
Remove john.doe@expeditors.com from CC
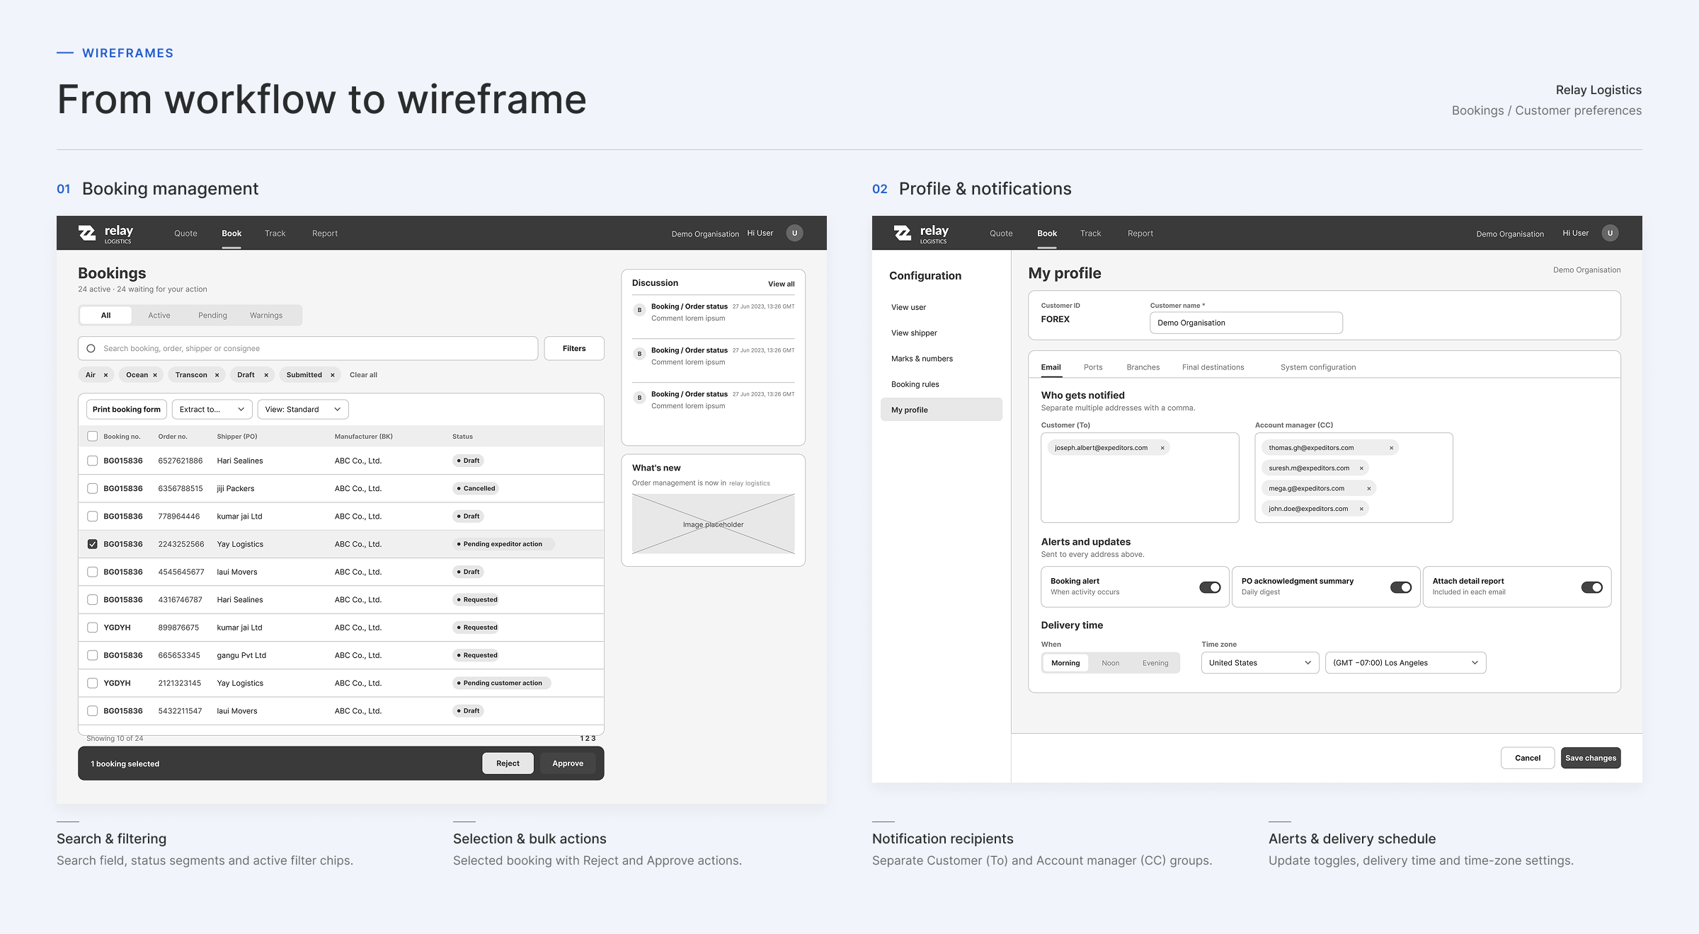point(1361,509)
